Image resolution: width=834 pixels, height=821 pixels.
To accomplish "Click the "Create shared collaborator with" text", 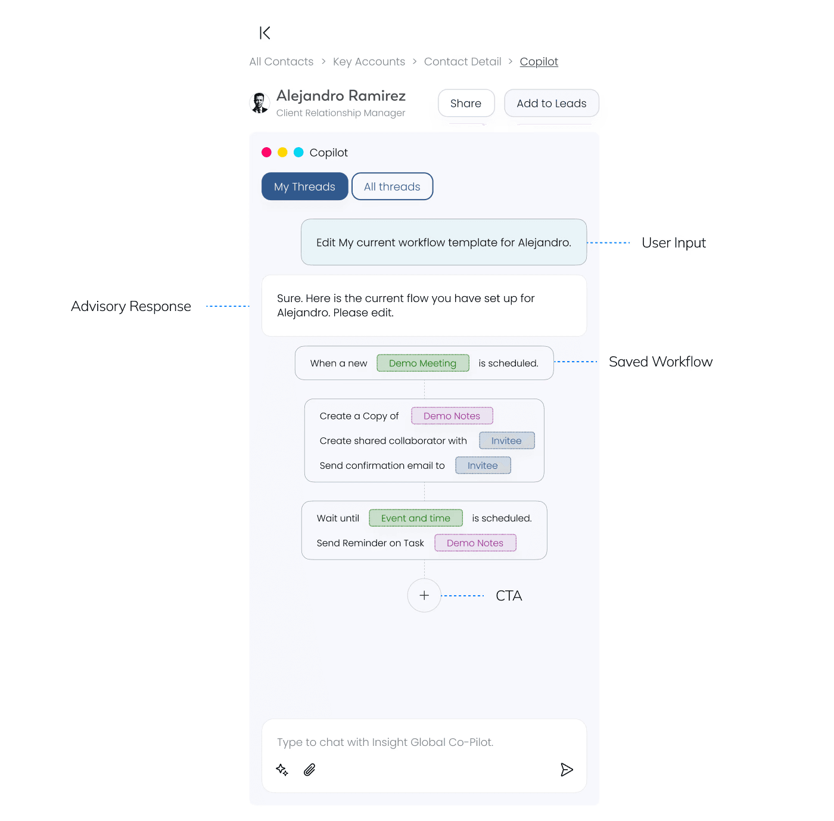I will 393,441.
